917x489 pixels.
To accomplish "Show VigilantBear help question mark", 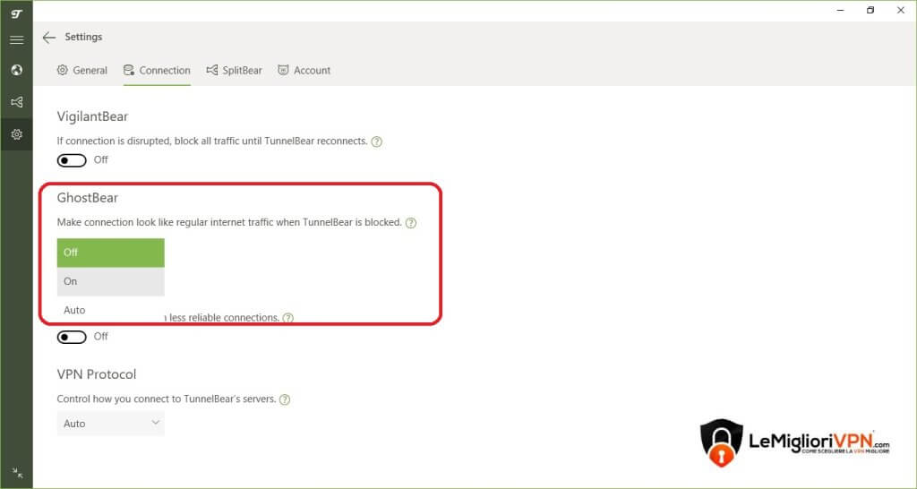I will (x=377, y=142).
